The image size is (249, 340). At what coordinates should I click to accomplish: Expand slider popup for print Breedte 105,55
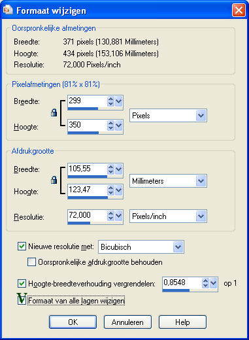(x=118, y=169)
